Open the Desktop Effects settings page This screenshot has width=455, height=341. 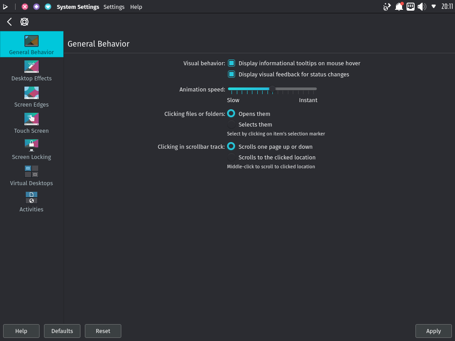click(31, 70)
